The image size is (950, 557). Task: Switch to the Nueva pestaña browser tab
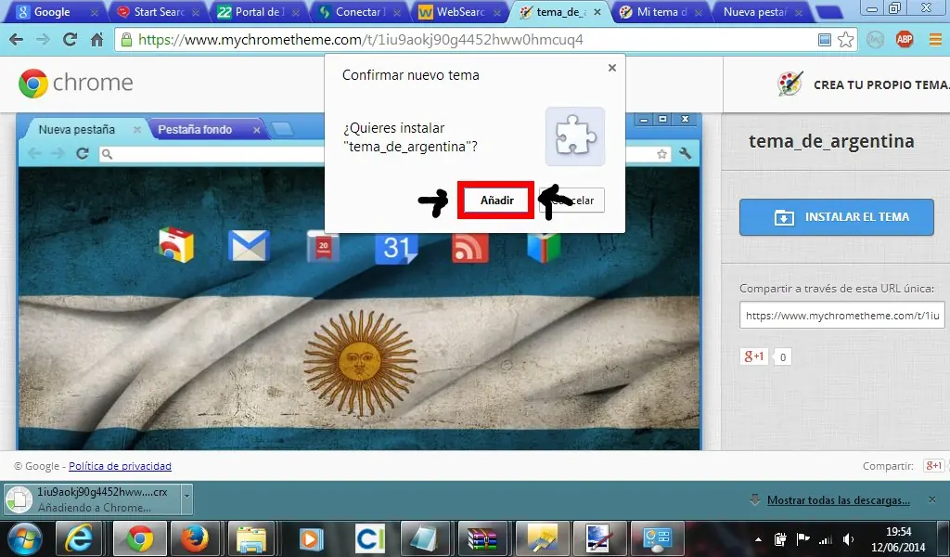(763, 11)
